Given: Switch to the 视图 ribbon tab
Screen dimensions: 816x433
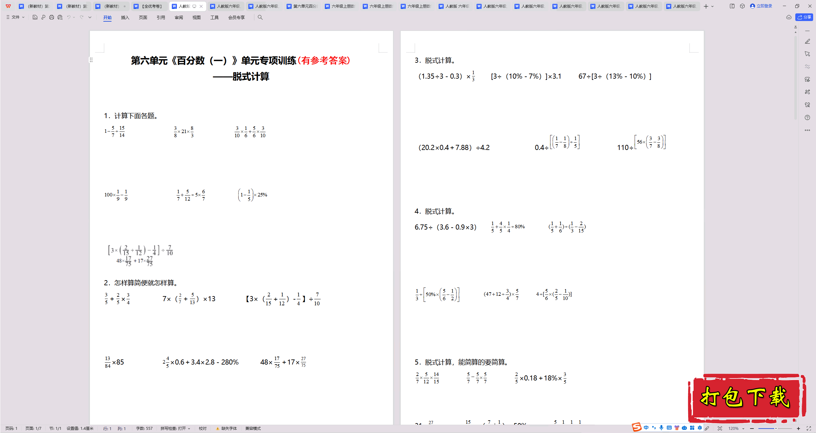Looking at the screenshot, I should 197,18.
